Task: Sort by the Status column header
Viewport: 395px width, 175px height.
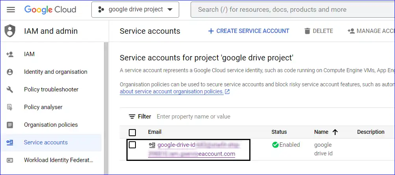Action: [279, 132]
